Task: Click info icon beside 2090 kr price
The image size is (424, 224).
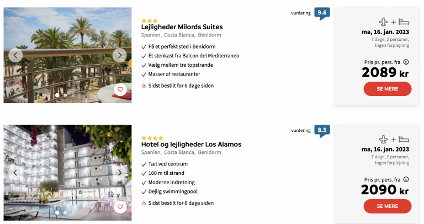Action: coord(406,180)
